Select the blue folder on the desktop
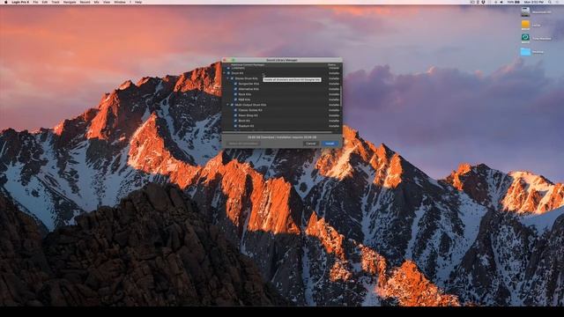Viewport: 564px width, 317px height. [525, 52]
